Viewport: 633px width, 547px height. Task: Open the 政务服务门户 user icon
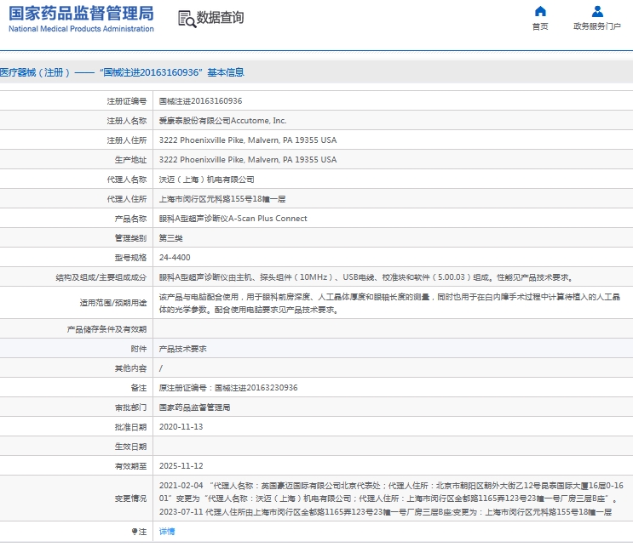tap(597, 11)
